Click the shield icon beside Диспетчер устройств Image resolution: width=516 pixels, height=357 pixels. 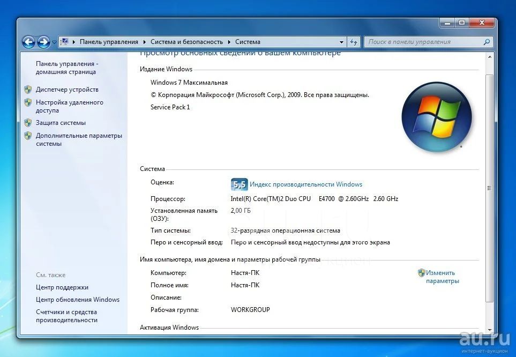point(28,89)
